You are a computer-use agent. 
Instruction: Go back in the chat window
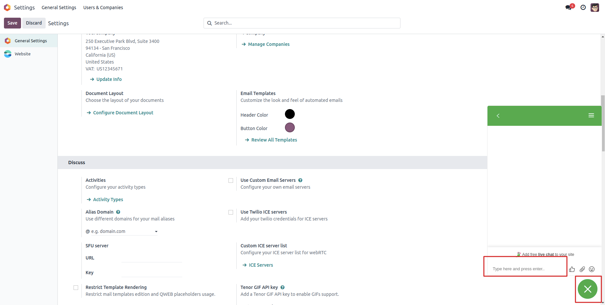(x=498, y=116)
